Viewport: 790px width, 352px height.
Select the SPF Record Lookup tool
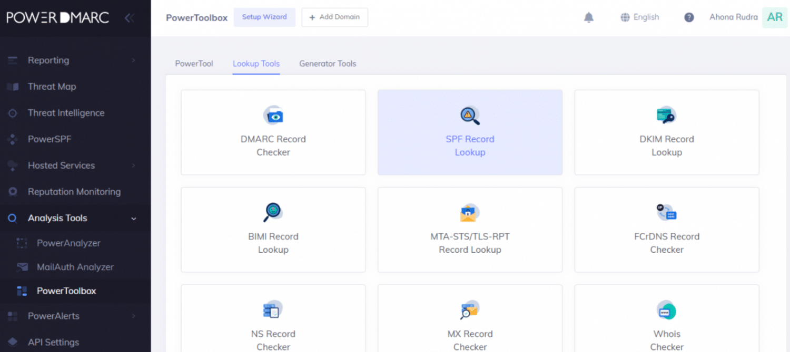[470, 132]
